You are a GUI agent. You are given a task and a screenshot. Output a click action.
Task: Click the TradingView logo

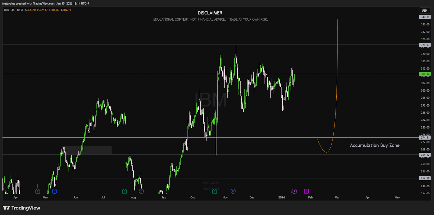[21, 208]
